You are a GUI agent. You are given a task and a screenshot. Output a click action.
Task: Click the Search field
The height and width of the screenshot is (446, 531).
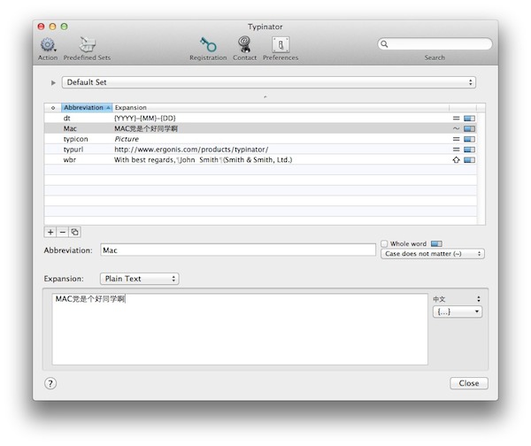pos(435,44)
